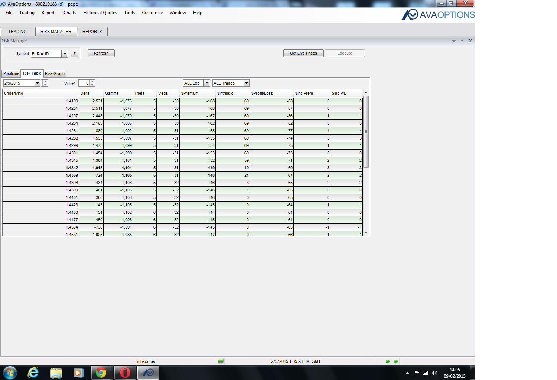Switch to the RISK MANAGER tab
557x380 pixels.
click(56, 32)
